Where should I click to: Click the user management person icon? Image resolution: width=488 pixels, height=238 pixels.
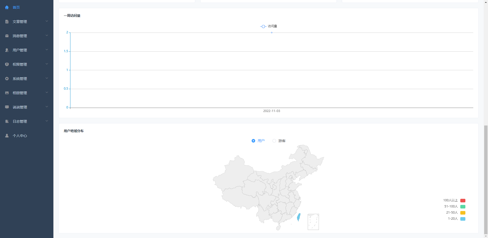tap(7, 50)
